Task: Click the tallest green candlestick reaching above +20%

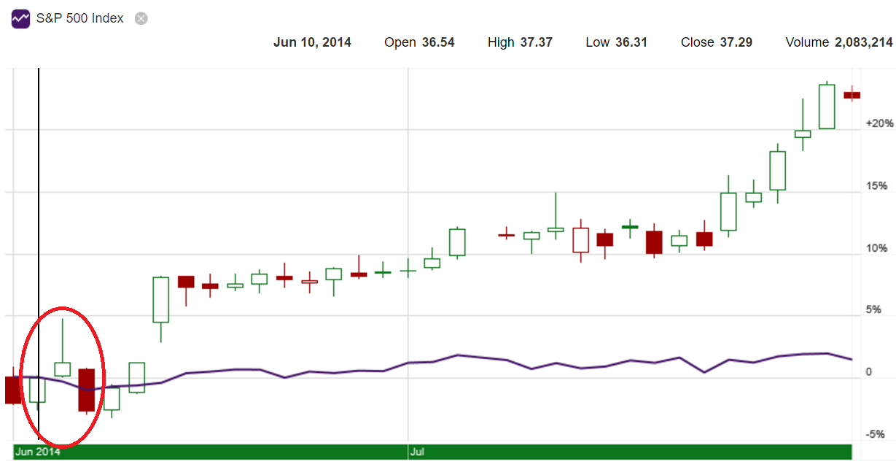Action: pyautogui.click(x=827, y=106)
